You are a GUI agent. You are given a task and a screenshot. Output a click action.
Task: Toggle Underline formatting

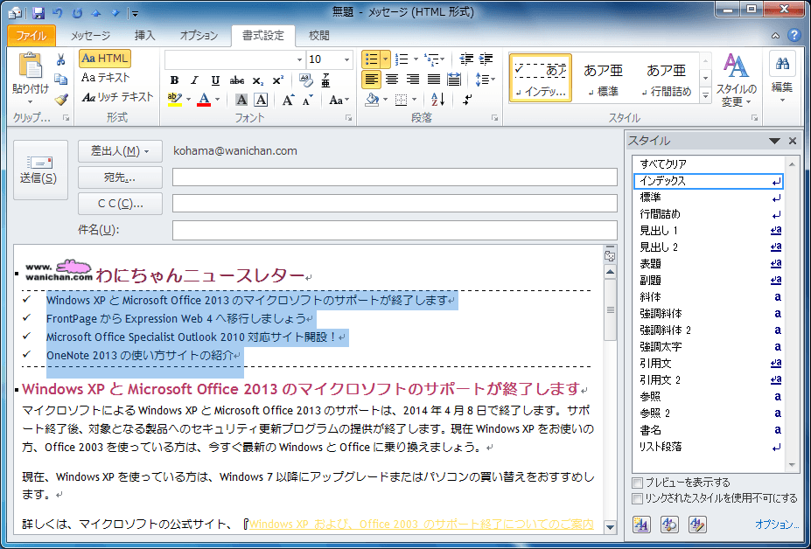pyautogui.click(x=216, y=80)
